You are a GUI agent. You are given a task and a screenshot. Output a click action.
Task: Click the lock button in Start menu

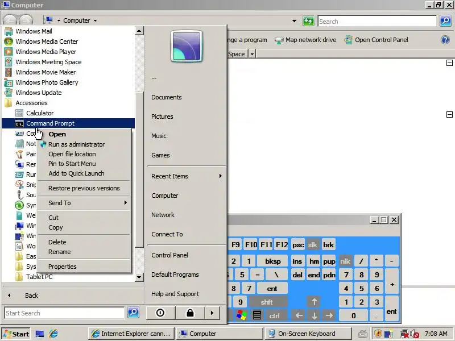[x=190, y=313]
